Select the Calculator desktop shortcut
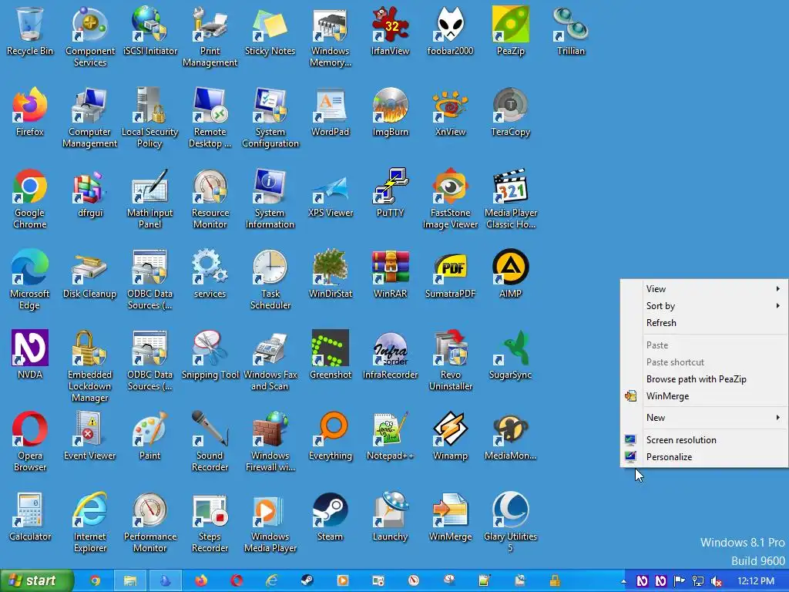789x592 pixels. [30, 517]
